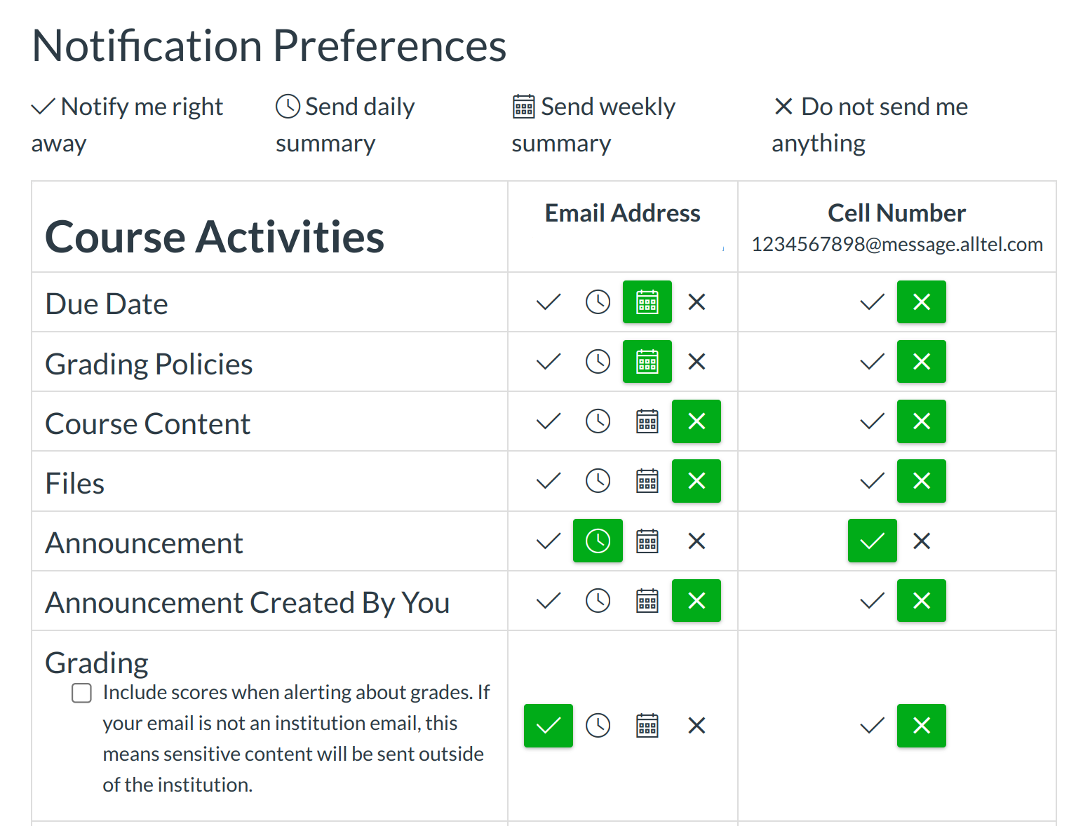The image size is (1083, 826).
Task: Click the Email Address column header
Action: coord(622,213)
